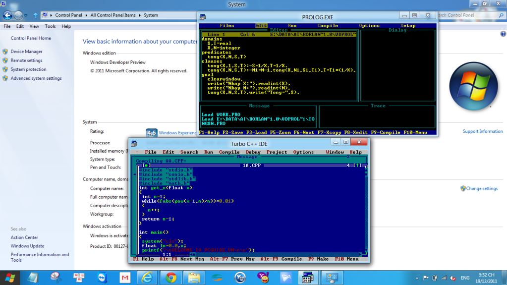Viewport: 507px width, 285px height.
Task: Open Compile menu in Turbo C++
Action: [x=229, y=152]
